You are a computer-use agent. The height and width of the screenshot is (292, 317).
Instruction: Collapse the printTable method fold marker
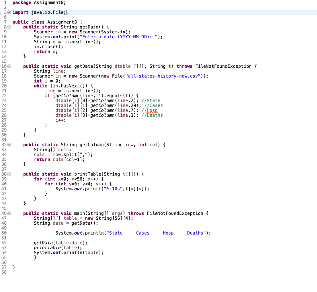9,174
